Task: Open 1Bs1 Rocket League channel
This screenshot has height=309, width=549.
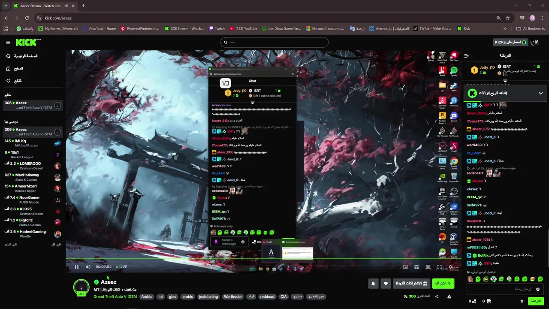Action: [33, 154]
